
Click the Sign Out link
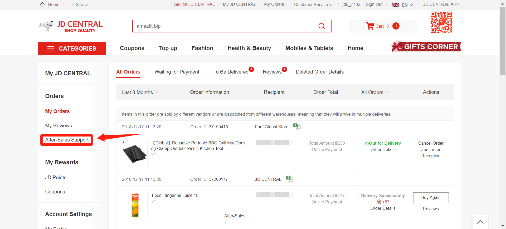click(374, 4)
